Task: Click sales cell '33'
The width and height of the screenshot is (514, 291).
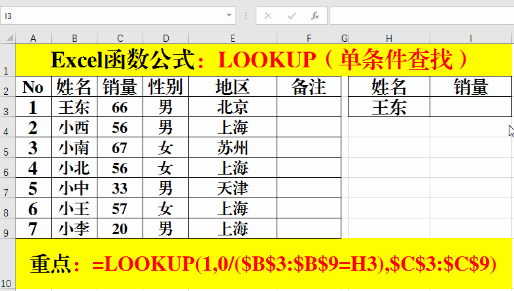Action: click(120, 188)
